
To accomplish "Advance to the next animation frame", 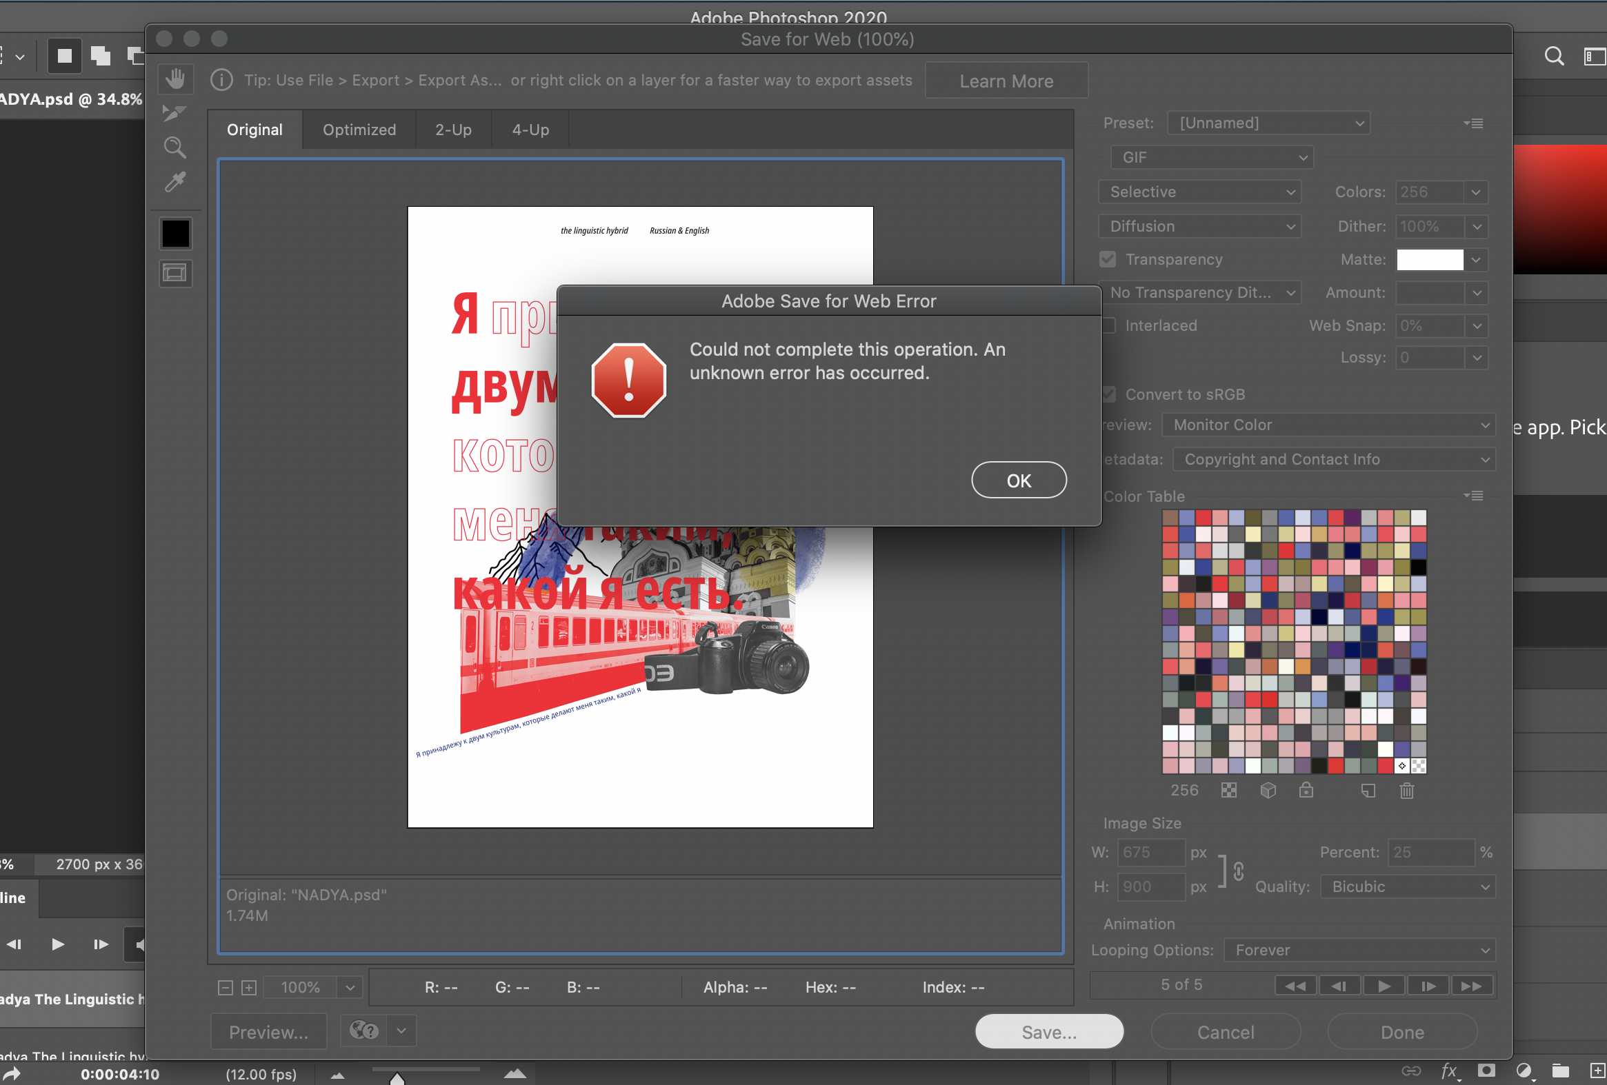I will 1428,986.
